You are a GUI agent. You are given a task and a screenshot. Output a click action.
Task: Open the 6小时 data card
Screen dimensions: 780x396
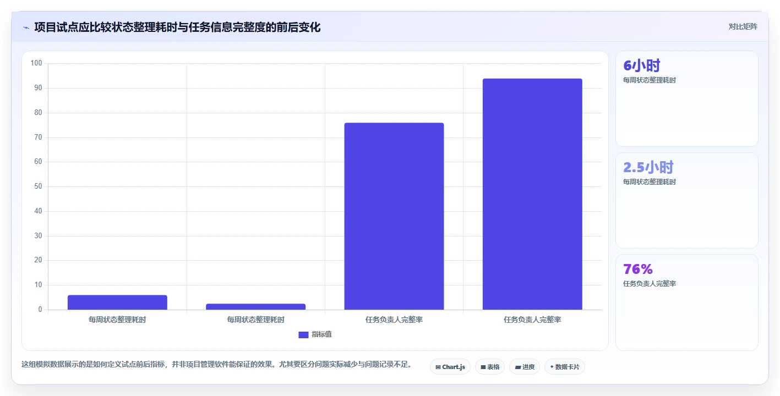(687, 99)
